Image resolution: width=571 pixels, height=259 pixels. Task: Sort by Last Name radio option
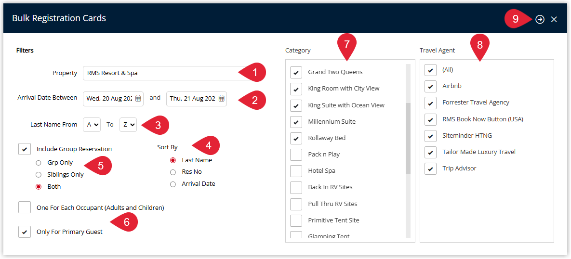click(173, 160)
